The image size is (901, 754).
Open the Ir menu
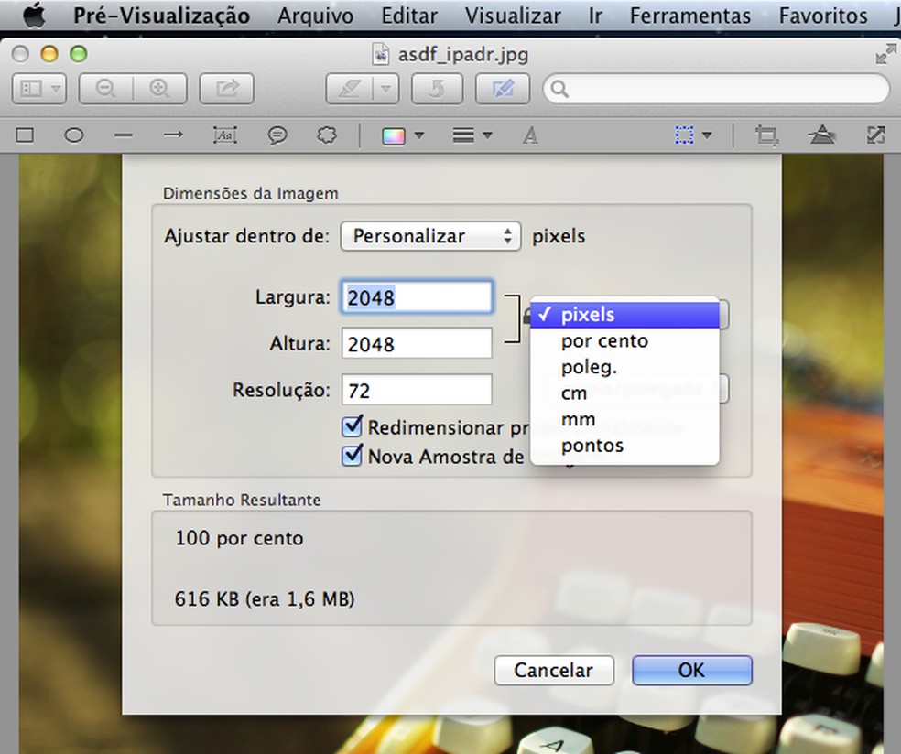coord(595,16)
